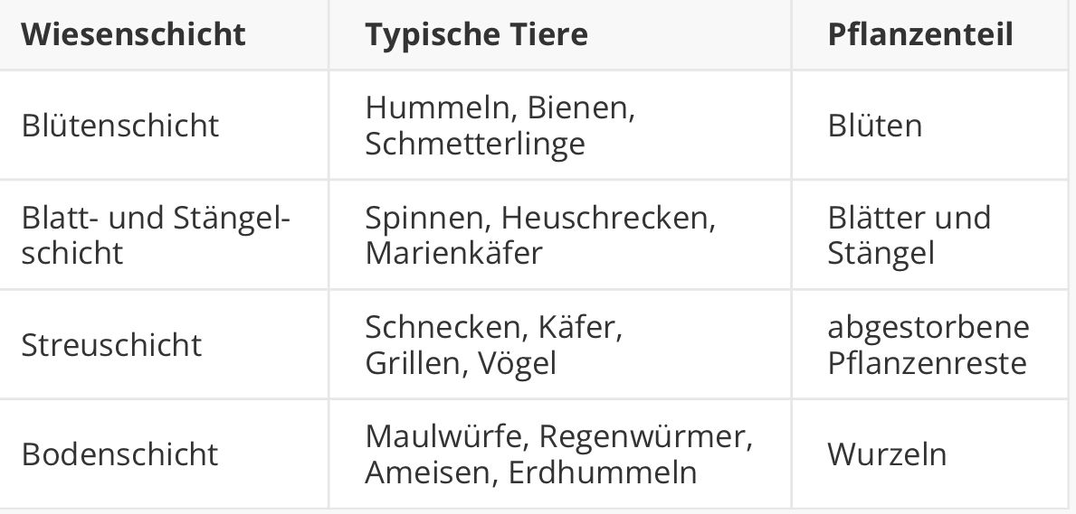Click the Schnecken, Käfer, Grillen, Vögel cell
The height and width of the screenshot is (514, 1076).
[x=560, y=344]
